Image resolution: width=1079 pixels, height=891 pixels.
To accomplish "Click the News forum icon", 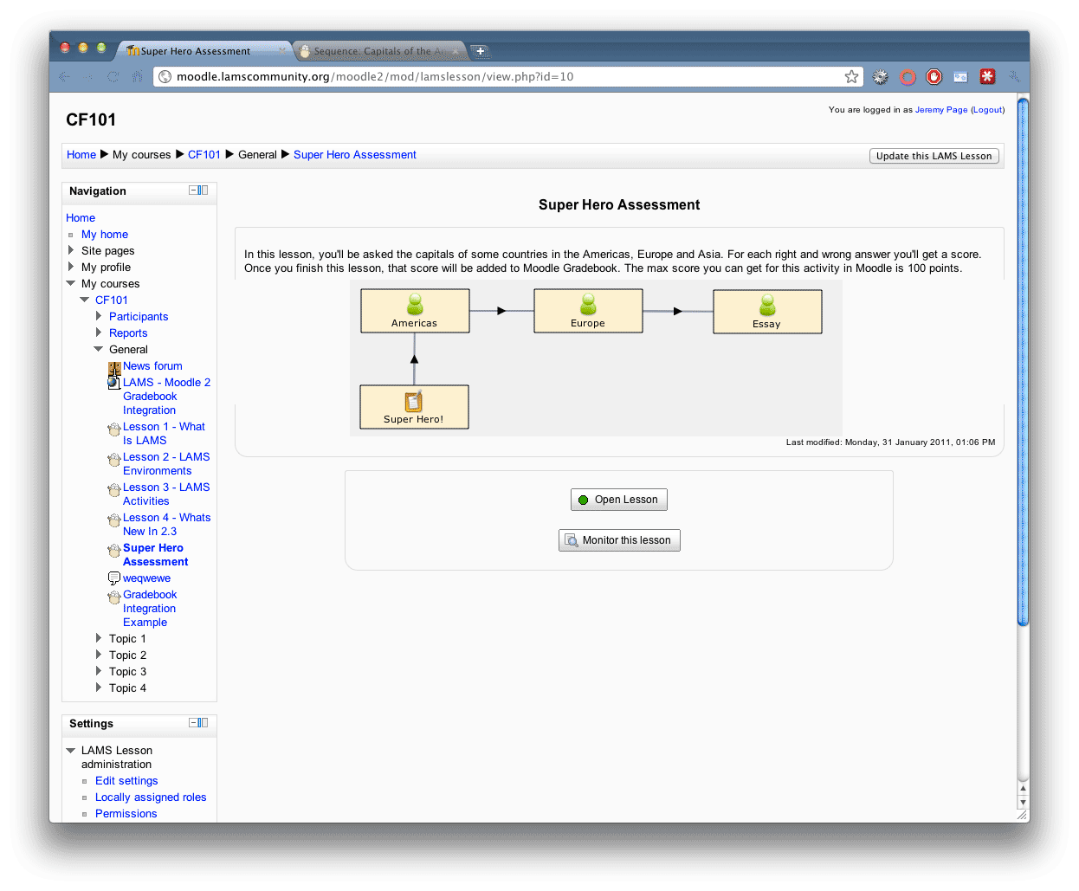I will (x=114, y=367).
